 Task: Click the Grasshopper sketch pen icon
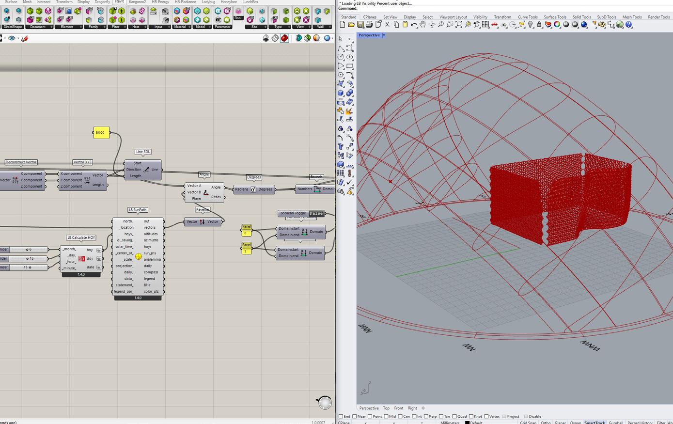25,38
